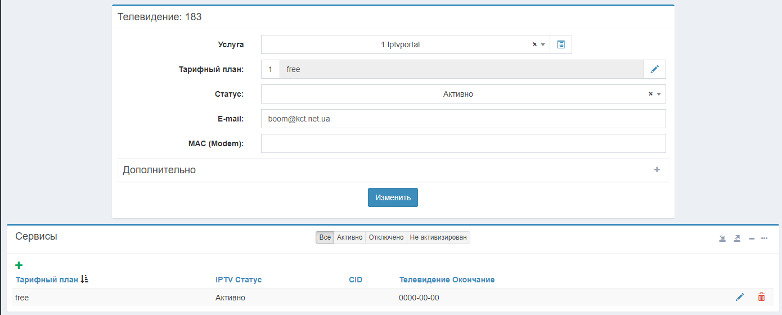Filter services by Отключено
The height and width of the screenshot is (315, 782).
click(386, 237)
